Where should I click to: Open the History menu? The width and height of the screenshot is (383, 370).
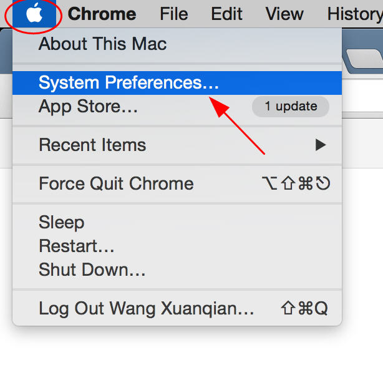(355, 14)
